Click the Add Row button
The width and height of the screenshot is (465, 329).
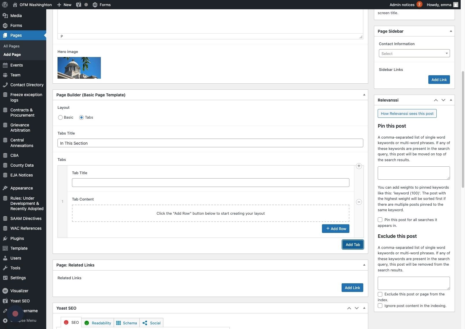pyautogui.click(x=336, y=229)
